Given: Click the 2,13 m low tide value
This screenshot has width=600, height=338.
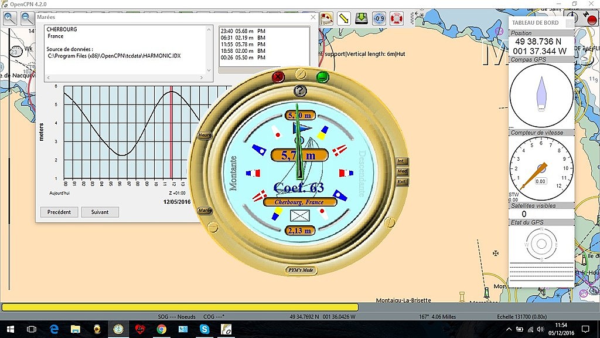Looking at the screenshot, I should point(300,231).
